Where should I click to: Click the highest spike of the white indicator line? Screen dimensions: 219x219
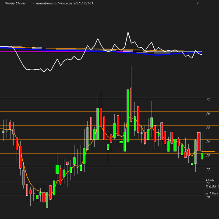pos(128,32)
